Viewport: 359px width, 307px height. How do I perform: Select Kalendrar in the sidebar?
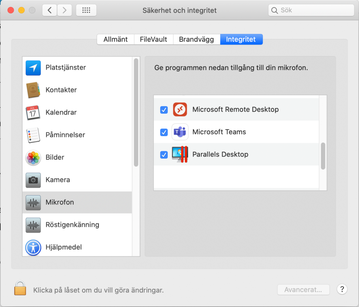pos(77,112)
